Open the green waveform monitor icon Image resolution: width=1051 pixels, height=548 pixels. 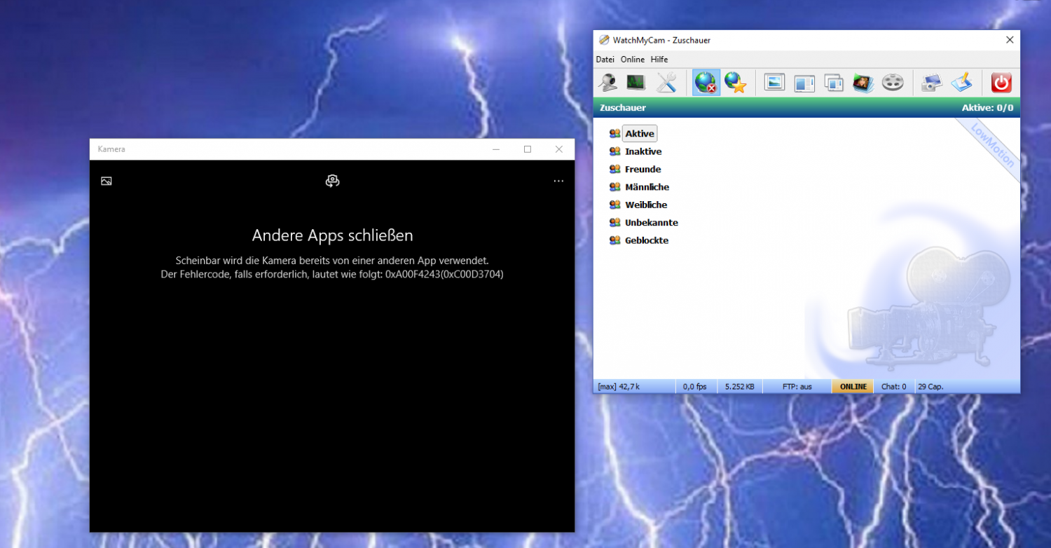[x=636, y=83]
